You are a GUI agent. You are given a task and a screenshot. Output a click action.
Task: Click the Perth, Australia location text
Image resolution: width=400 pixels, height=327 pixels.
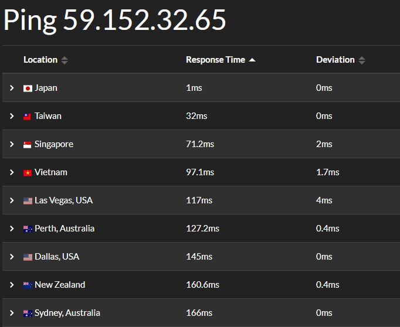pos(65,229)
